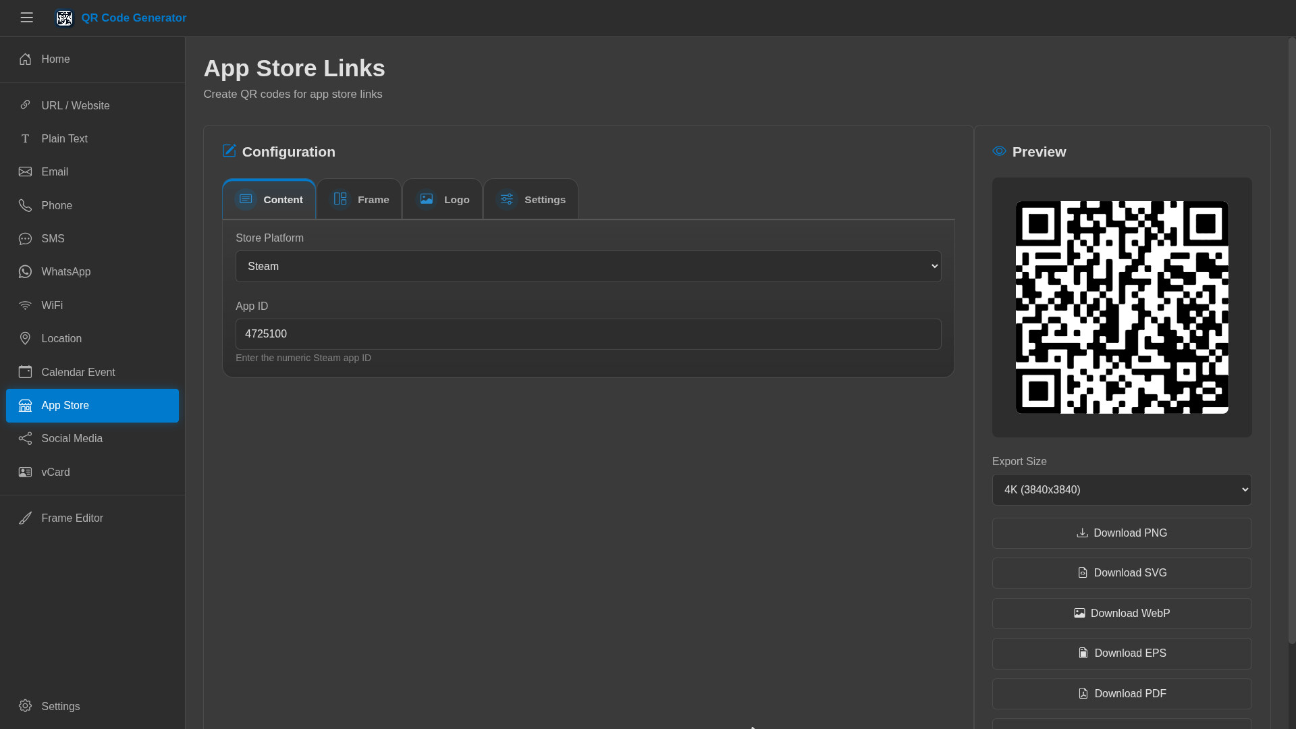The width and height of the screenshot is (1296, 729).
Task: Click the page vertical scrollbar
Action: tap(1291, 341)
